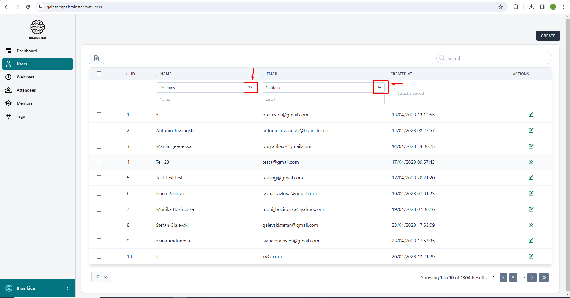
Task: Click the export download icon above table
Action: [x=97, y=58]
